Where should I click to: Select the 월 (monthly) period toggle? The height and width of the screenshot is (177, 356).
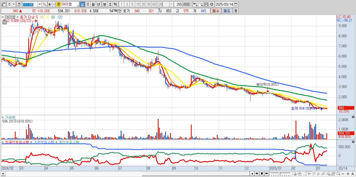pos(93,4)
